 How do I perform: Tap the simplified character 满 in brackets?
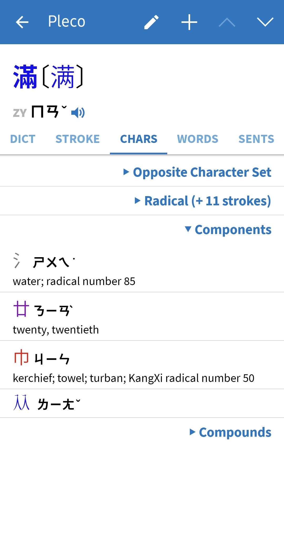pos(63,77)
